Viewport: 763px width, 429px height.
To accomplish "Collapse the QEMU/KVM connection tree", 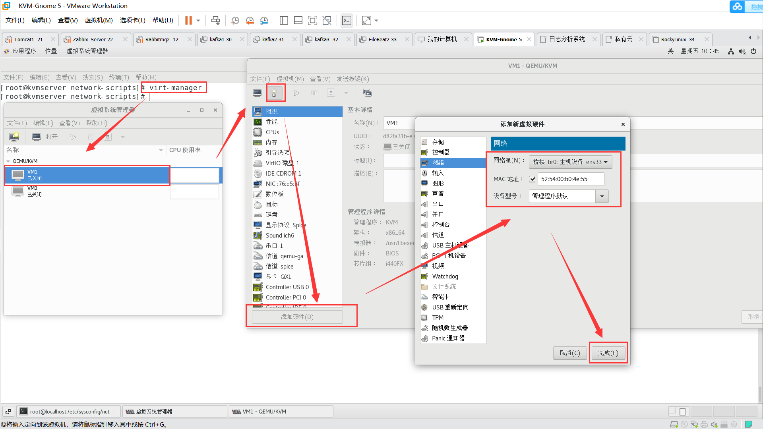I will pos(8,161).
